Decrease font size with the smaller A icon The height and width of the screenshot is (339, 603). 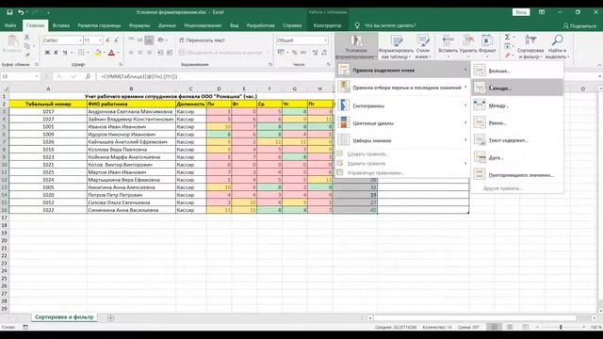pyautogui.click(x=116, y=40)
